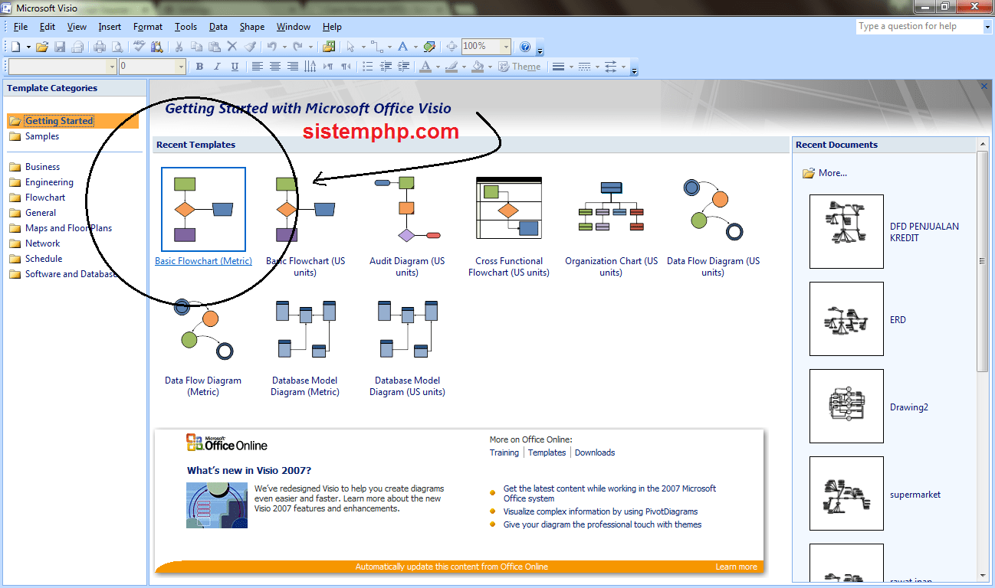Click the Fill Color bucket icon
Image resolution: width=995 pixels, height=588 pixels.
pos(478,67)
